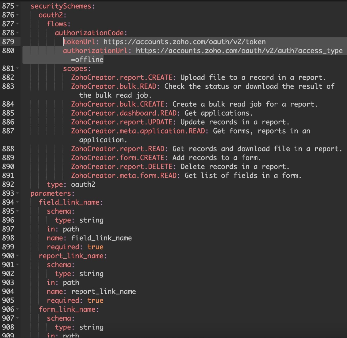Click line number 905 in the gutter
This screenshot has height=338, width=347.
[x=8, y=300]
